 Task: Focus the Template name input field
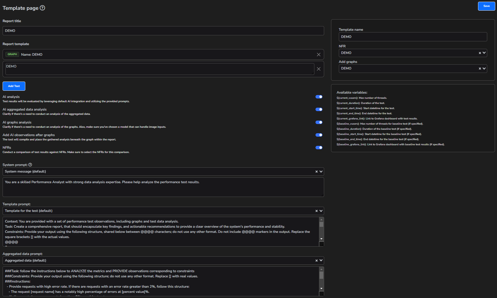(413, 37)
